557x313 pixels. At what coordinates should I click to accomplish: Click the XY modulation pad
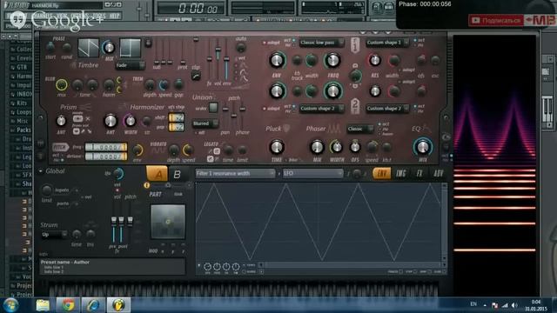(x=168, y=222)
